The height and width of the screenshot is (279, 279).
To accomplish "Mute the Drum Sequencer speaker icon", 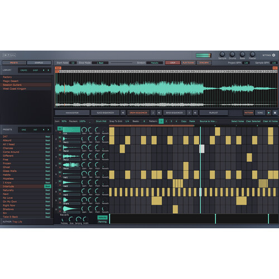I will click(x=159, y=113).
